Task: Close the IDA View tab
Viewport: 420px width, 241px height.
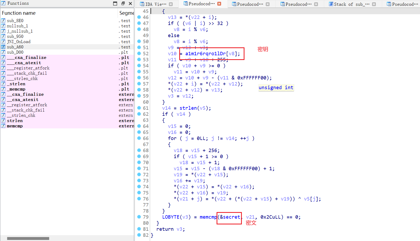Action: (171, 4)
